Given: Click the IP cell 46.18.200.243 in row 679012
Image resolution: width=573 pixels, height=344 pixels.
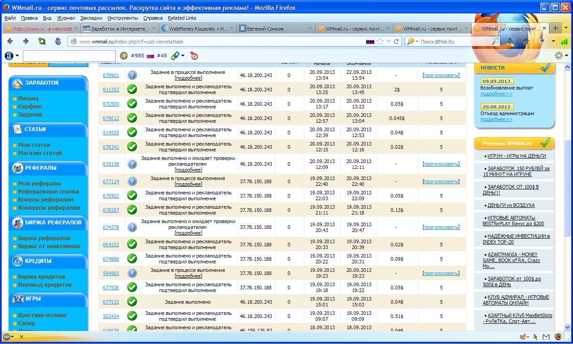Looking at the screenshot, I should tap(256, 118).
